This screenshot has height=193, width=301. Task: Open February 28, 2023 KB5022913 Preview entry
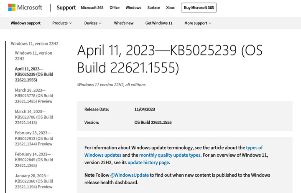(x=34, y=138)
